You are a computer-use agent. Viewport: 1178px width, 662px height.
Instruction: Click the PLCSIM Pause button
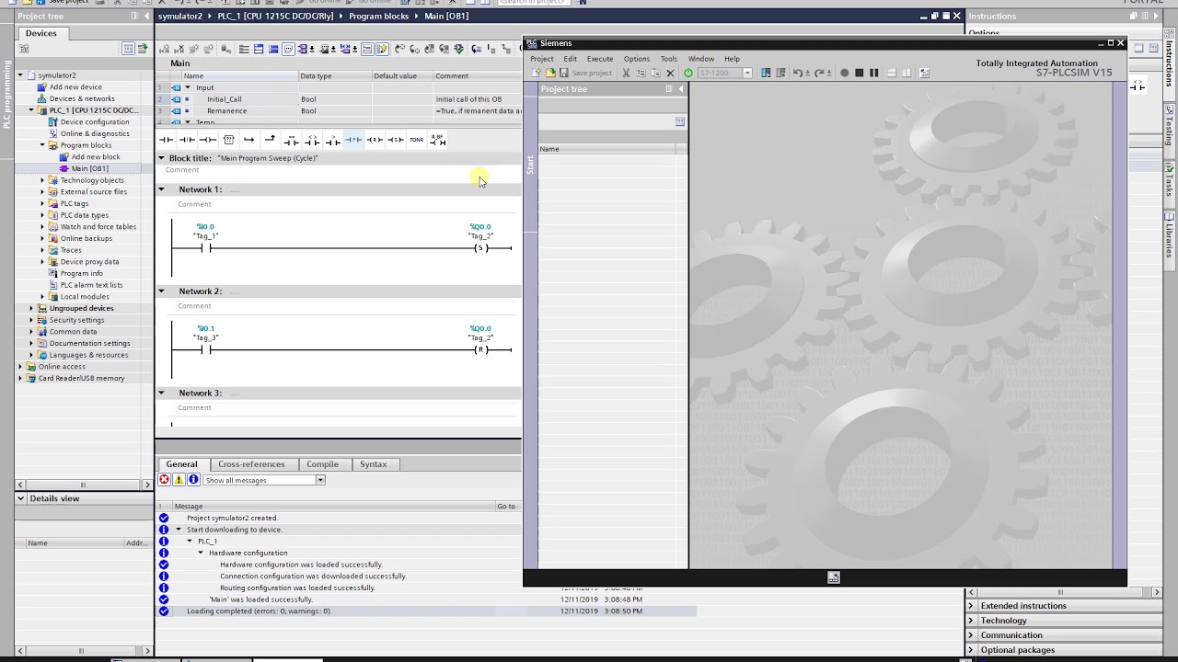coord(873,73)
